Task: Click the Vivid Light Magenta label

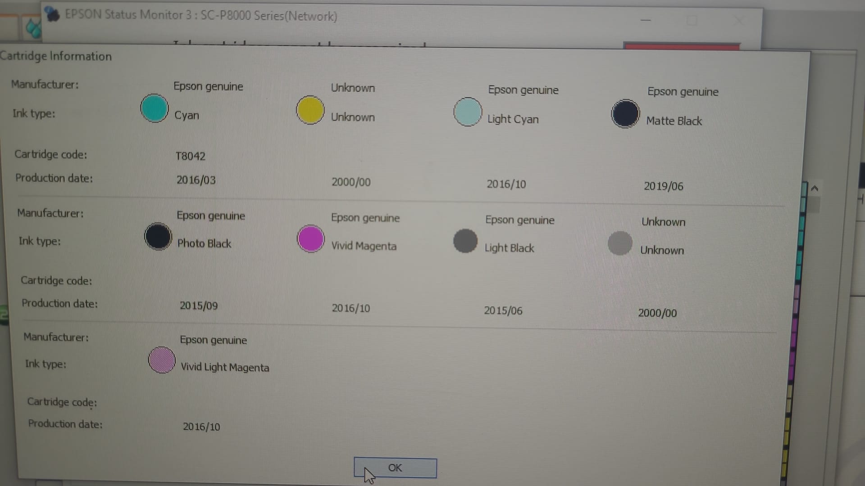Action: [x=225, y=367]
